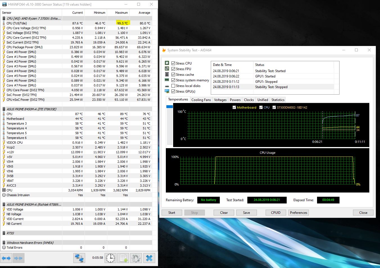Screen dimensions: 380x268
Task: Click the chip icon beside Stress CPU
Action: click(x=167, y=63)
